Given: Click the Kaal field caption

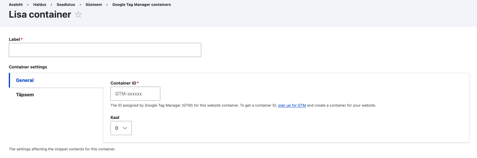Looking at the screenshot, I should click(x=115, y=117).
